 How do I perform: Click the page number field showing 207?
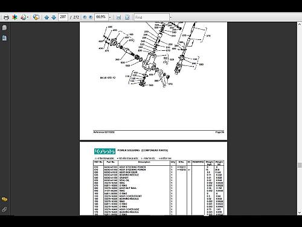click(x=63, y=17)
